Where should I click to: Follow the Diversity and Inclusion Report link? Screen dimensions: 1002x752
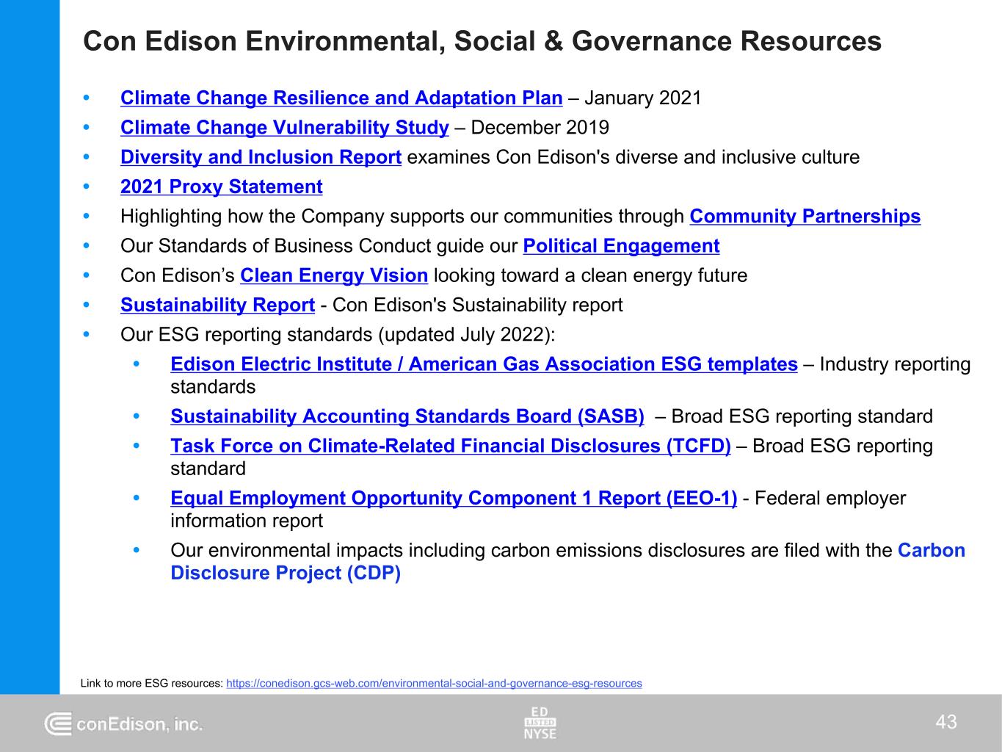(261, 158)
